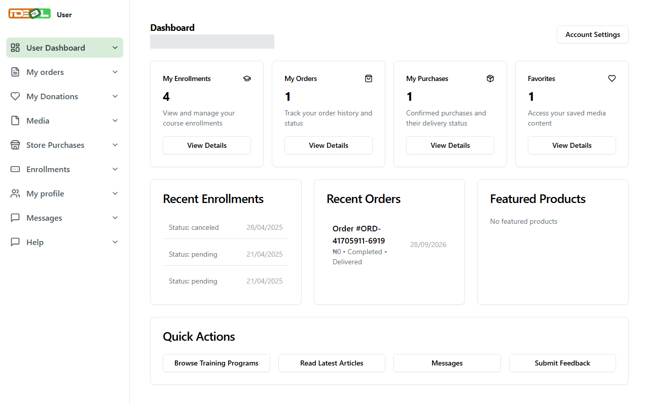
Task: Expand the My Donations chevron
Action: [x=115, y=96]
